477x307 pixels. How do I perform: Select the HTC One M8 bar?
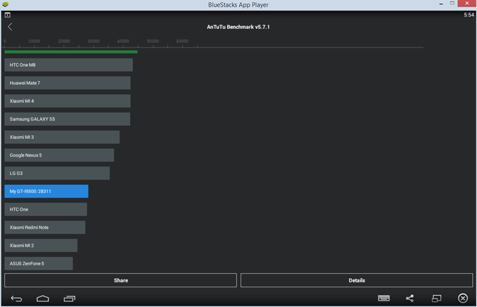(x=68, y=65)
